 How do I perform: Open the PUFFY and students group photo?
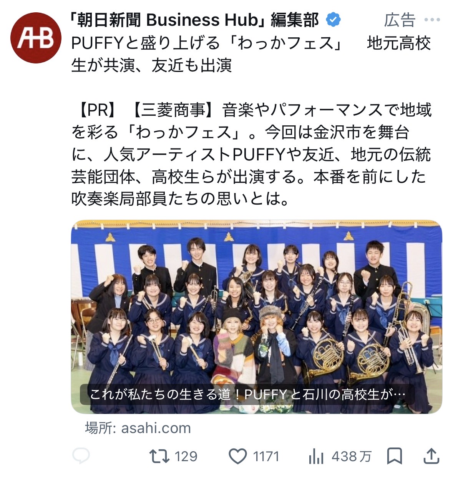(257, 317)
